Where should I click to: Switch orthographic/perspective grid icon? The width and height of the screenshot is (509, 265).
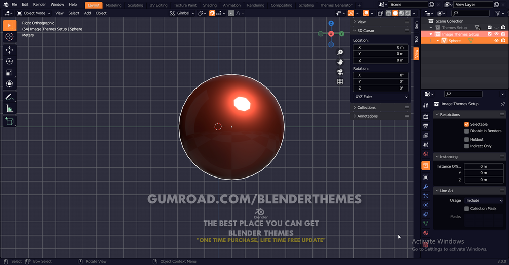[x=340, y=81]
